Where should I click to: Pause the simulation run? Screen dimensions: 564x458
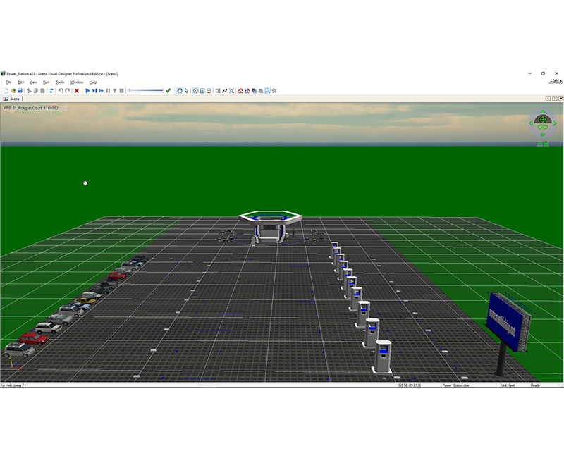point(108,91)
